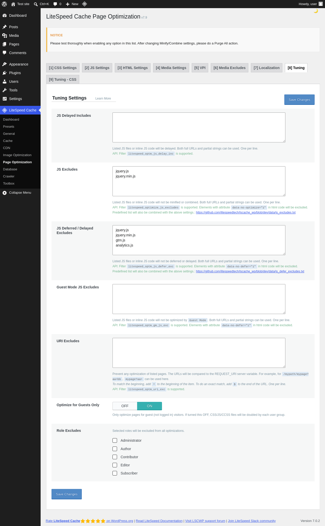The width and height of the screenshot is (325, 526).
Task: Switch to Media Settings tab
Action: pos(171,68)
